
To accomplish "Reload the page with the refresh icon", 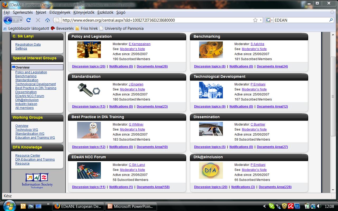I will click(29, 20).
